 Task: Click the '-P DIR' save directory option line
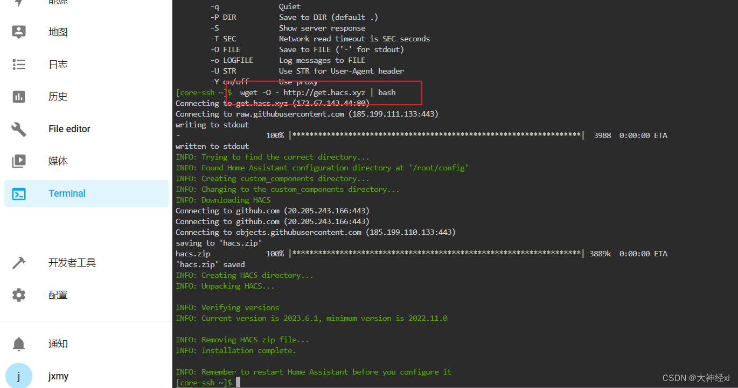point(294,17)
